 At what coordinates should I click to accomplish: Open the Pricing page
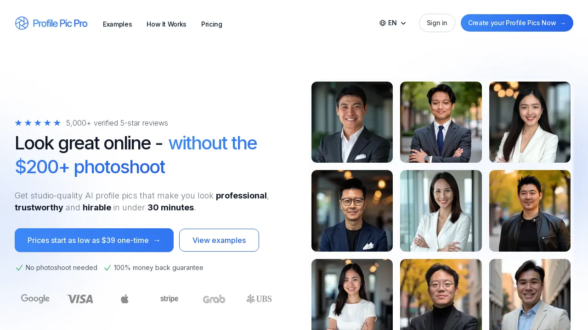[x=211, y=24]
